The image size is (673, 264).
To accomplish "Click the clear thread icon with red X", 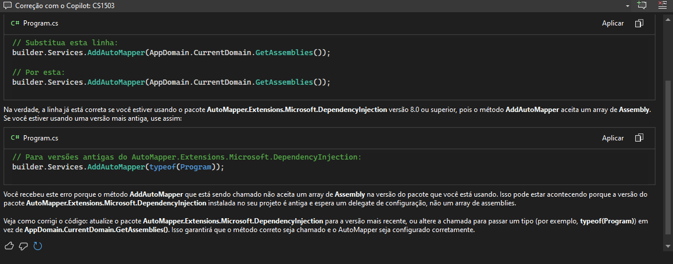I will [x=662, y=5].
